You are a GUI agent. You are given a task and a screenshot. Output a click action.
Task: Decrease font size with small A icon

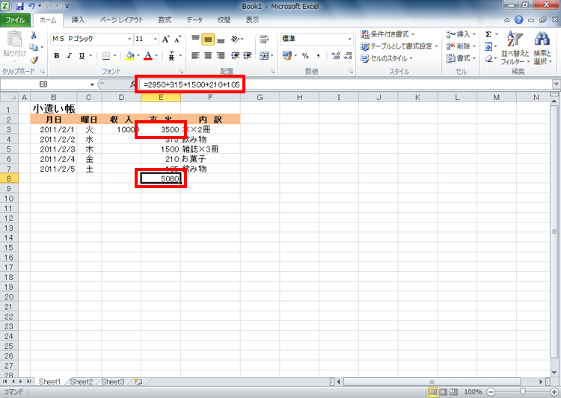(x=177, y=39)
